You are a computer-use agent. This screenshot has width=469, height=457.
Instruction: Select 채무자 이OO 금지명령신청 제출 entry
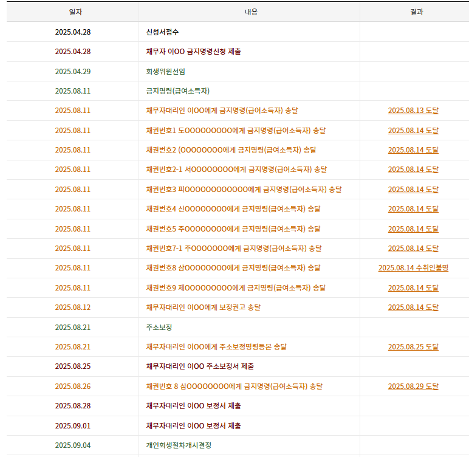pos(194,52)
